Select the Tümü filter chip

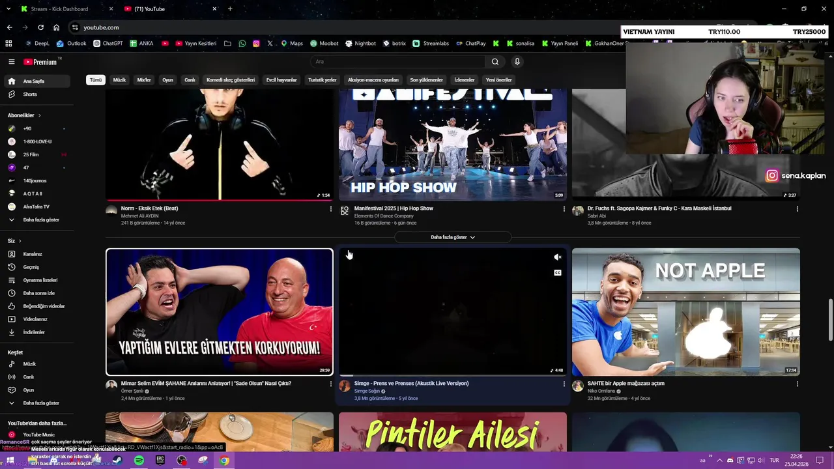click(x=96, y=80)
